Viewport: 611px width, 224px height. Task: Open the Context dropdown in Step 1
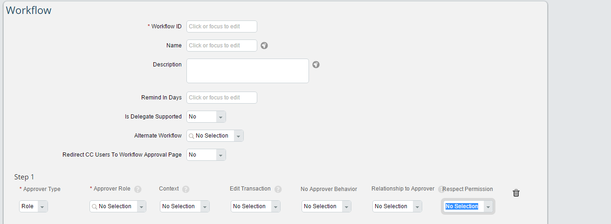tap(185, 206)
